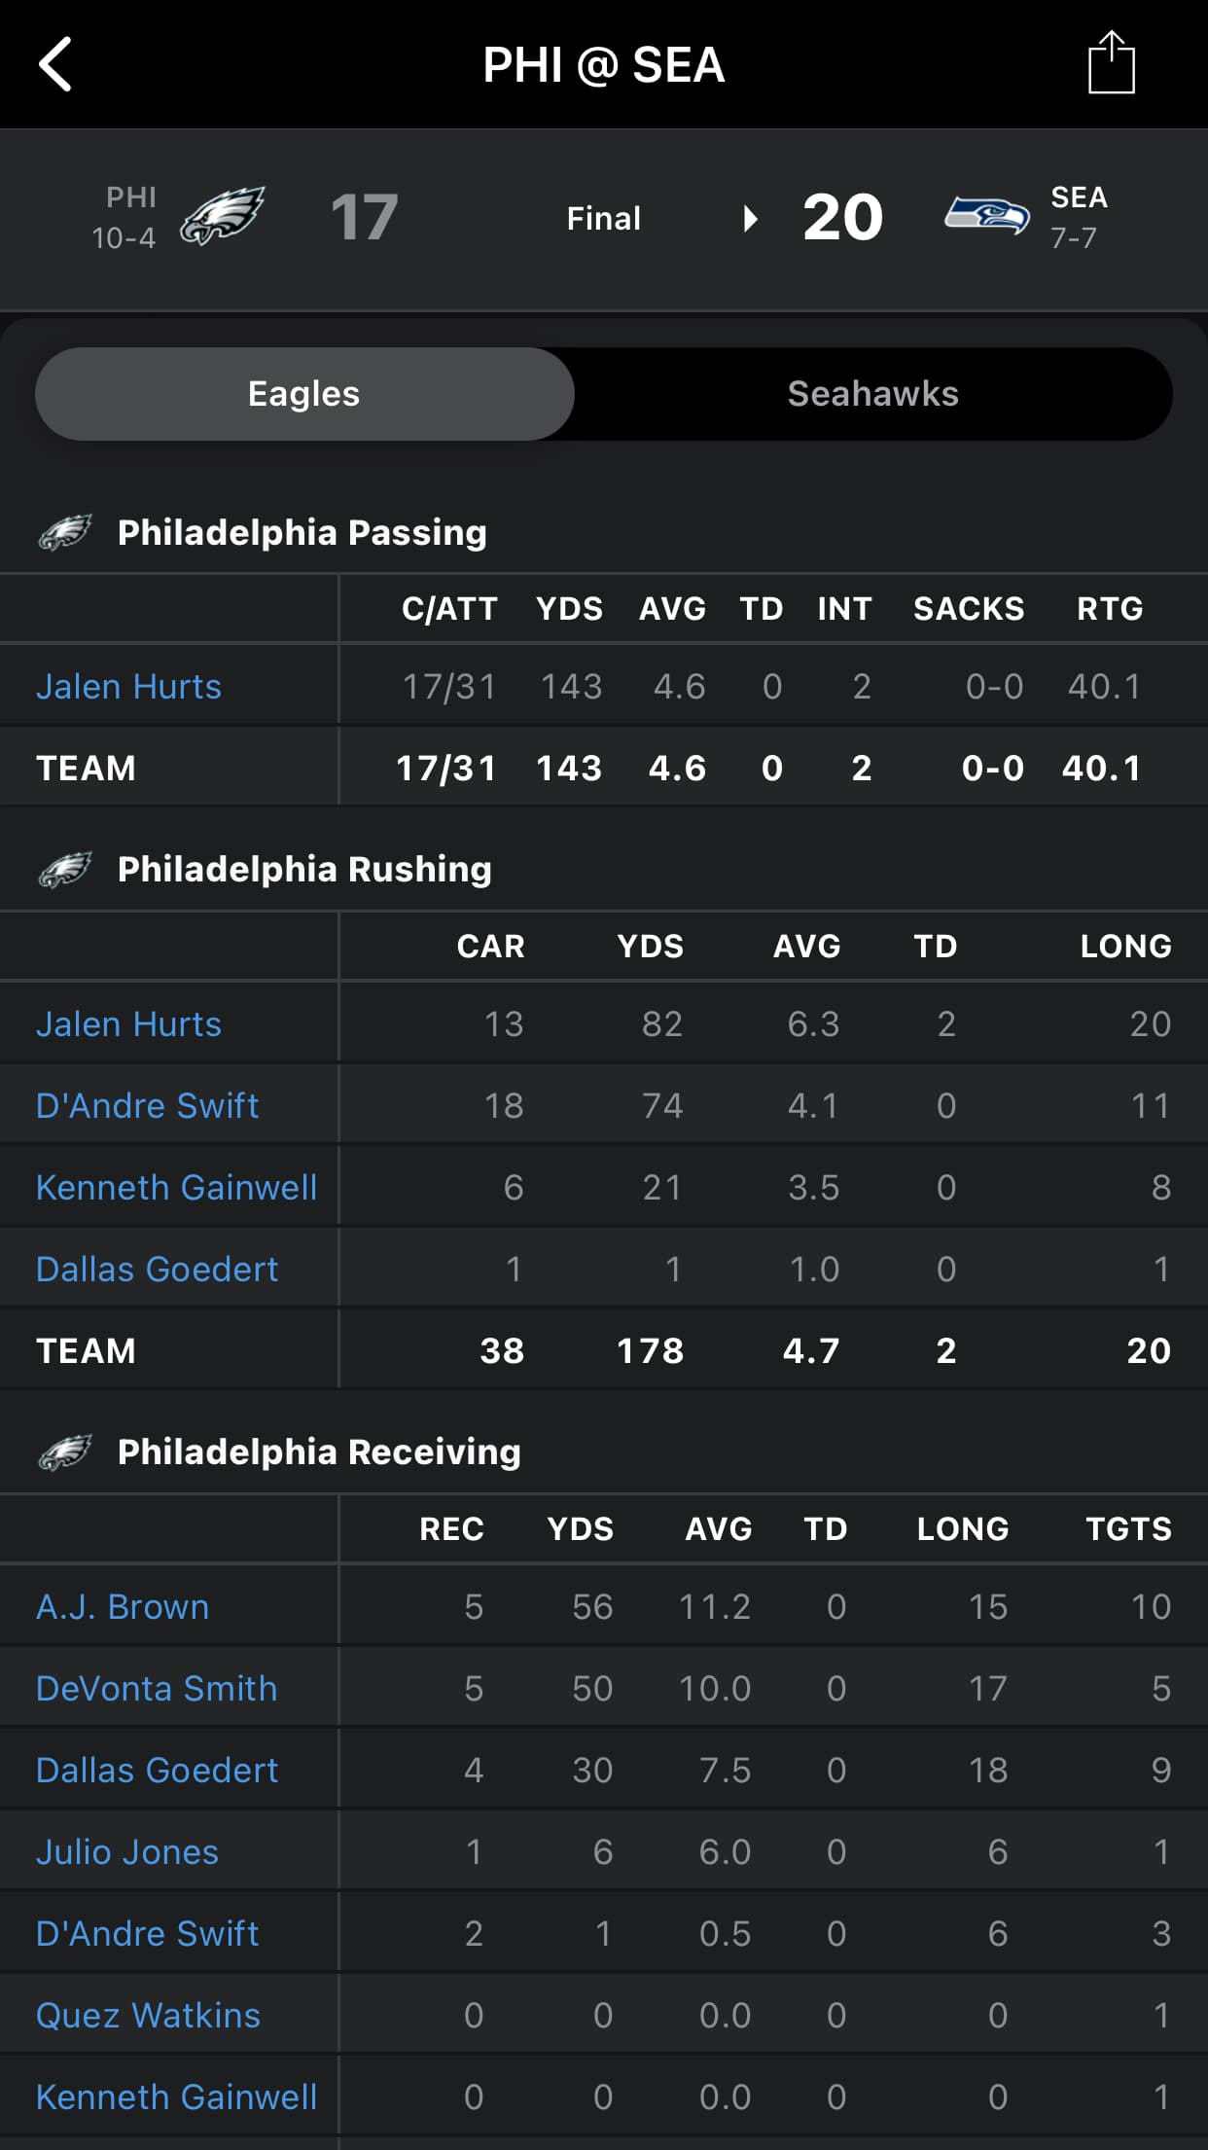Switch to the Seahawks tab

coord(872,394)
